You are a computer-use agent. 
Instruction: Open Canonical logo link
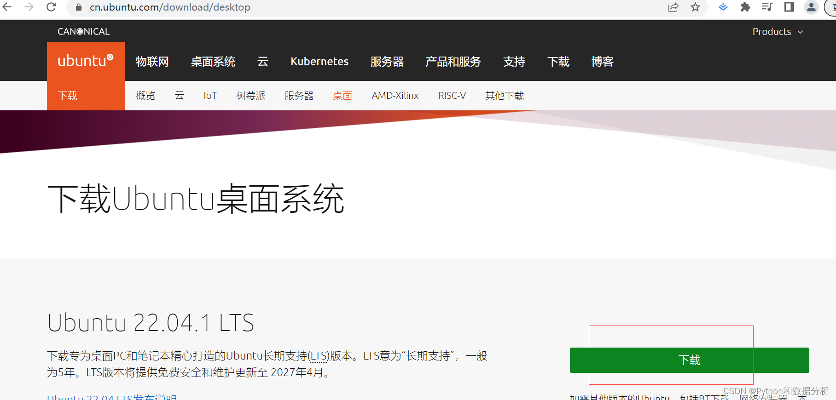[x=83, y=32]
